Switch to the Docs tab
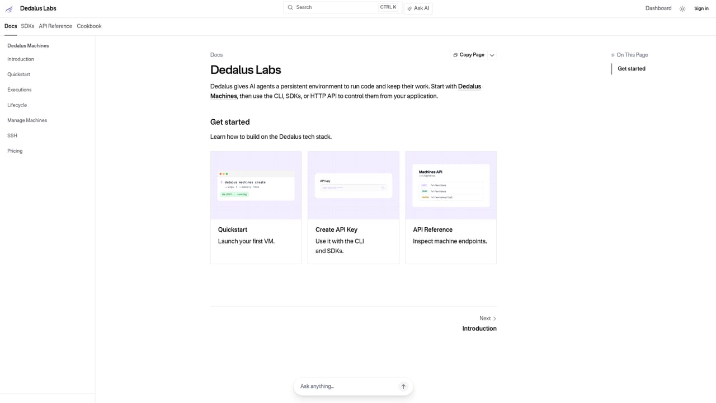The image size is (716, 403). 11,26
